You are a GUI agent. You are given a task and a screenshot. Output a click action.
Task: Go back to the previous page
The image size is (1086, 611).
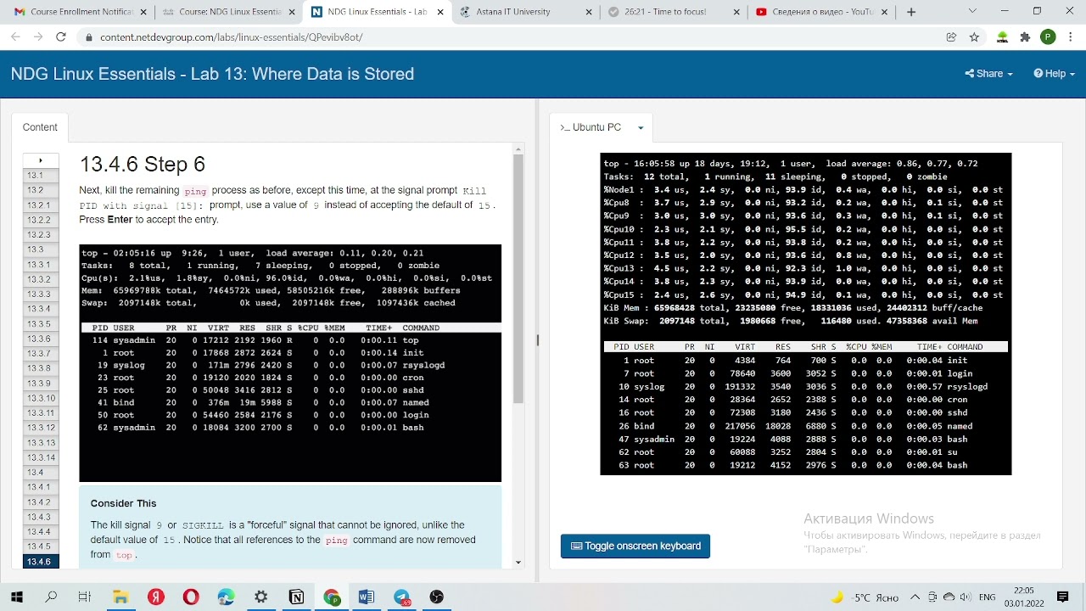click(15, 37)
